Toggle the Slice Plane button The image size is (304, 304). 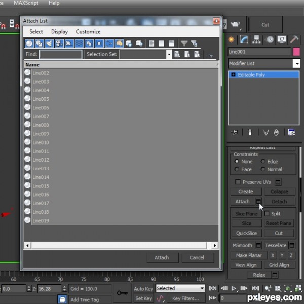tap(246, 213)
